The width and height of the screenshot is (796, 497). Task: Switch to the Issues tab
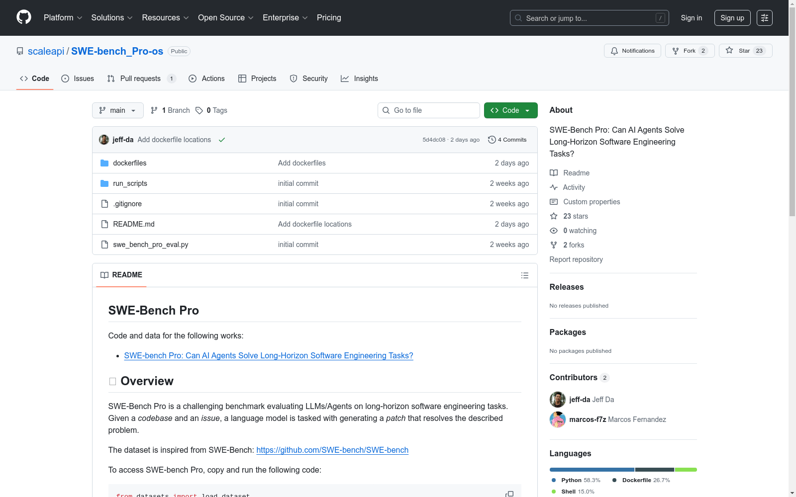coord(78,79)
